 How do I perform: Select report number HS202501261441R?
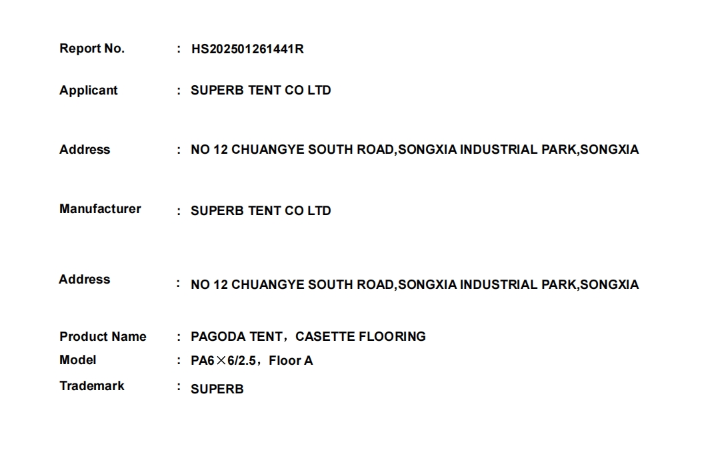click(x=247, y=49)
